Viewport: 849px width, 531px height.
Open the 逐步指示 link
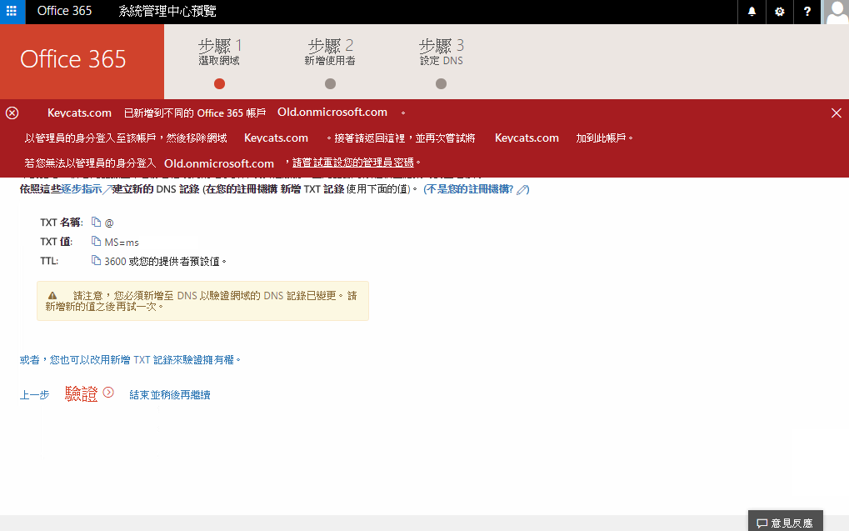[x=81, y=189]
